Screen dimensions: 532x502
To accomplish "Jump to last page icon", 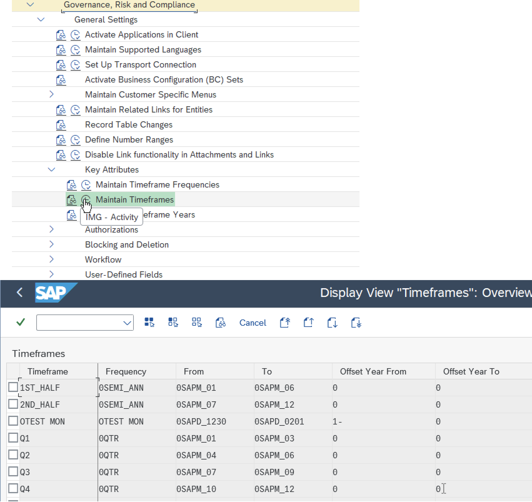I will pos(356,322).
